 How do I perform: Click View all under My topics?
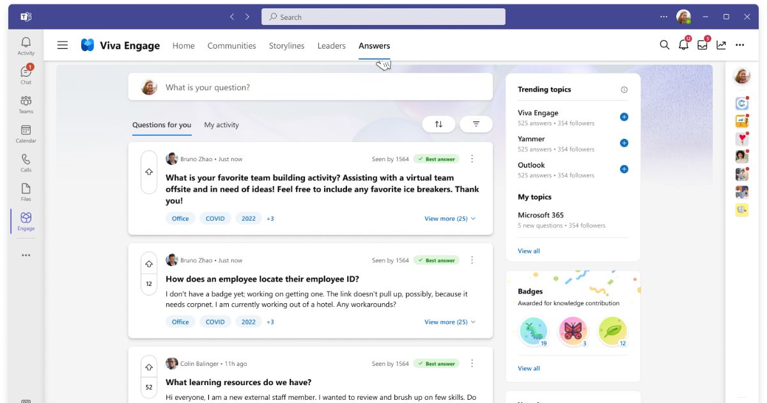click(529, 251)
